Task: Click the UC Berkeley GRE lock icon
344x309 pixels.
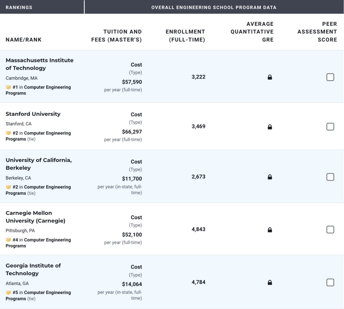Action: [x=270, y=177]
